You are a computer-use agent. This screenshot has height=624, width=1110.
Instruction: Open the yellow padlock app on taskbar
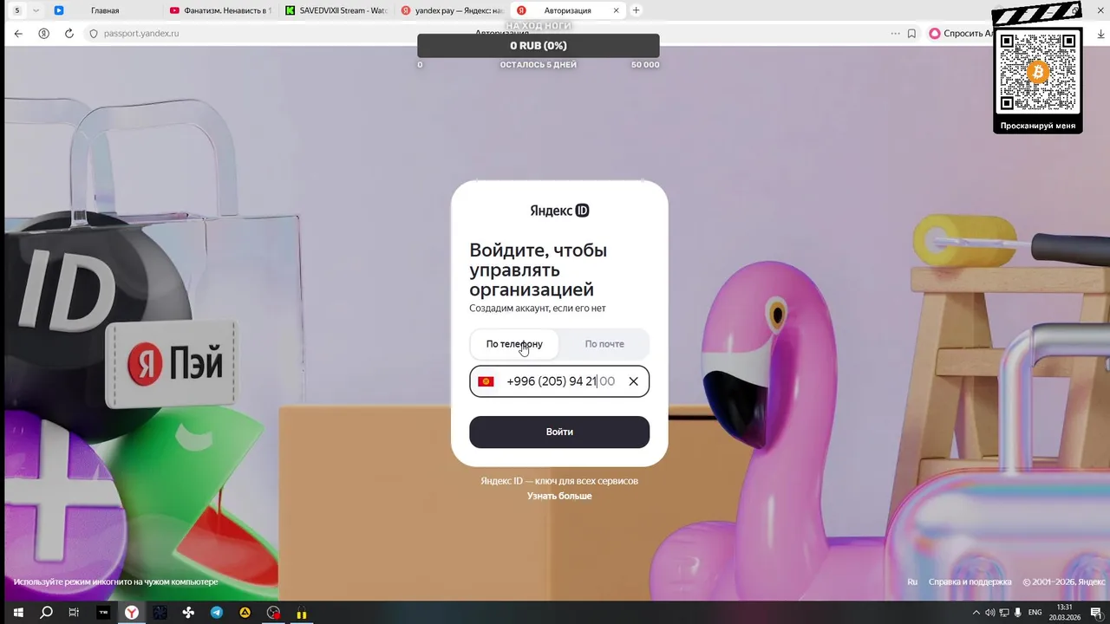pos(302,613)
